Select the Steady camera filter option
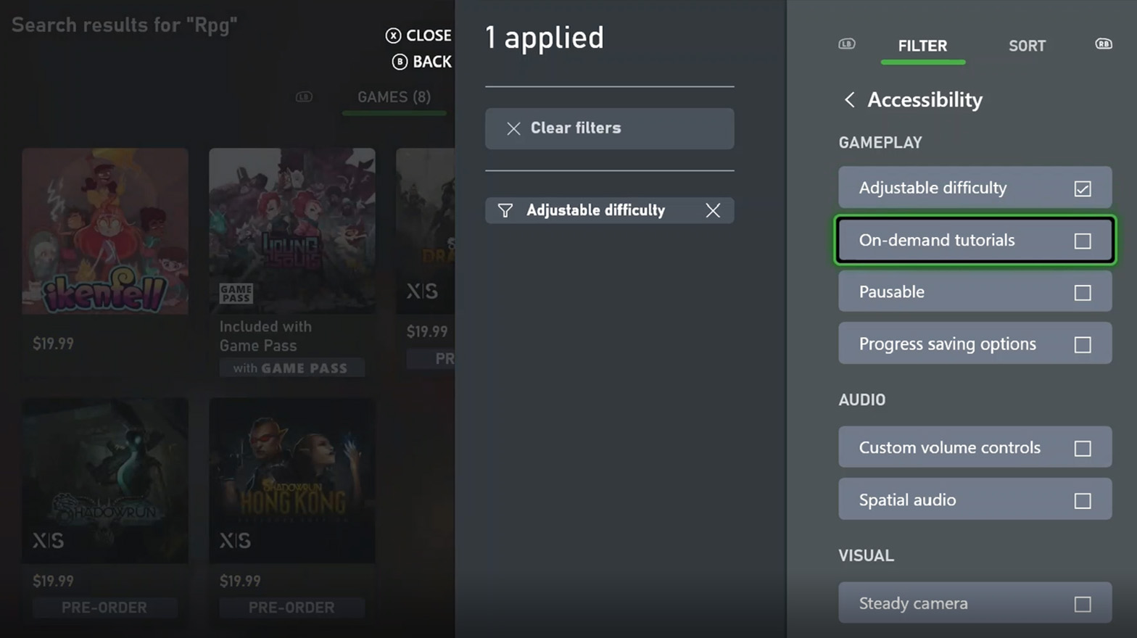1137x638 pixels. (1082, 604)
